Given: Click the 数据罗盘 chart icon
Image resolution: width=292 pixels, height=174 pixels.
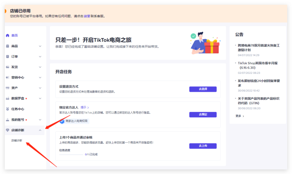Looking at the screenshot, I should (x=8, y=98).
